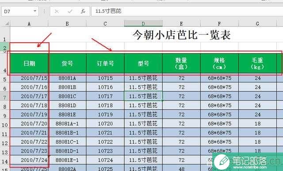Screen dimensions: 283x171
Task: Click date cell 2010/7/21
Action: click(29, 133)
